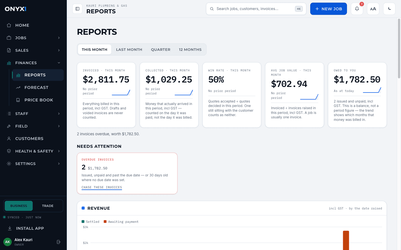Open the Customers page
401x250 pixels.
coord(33,139)
